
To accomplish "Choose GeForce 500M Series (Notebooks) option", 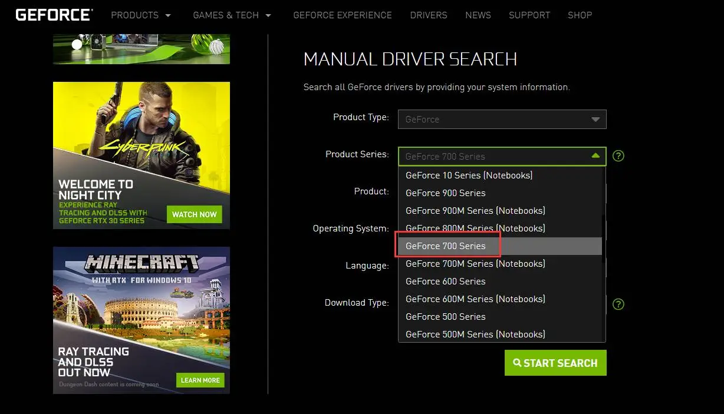I will [500, 334].
